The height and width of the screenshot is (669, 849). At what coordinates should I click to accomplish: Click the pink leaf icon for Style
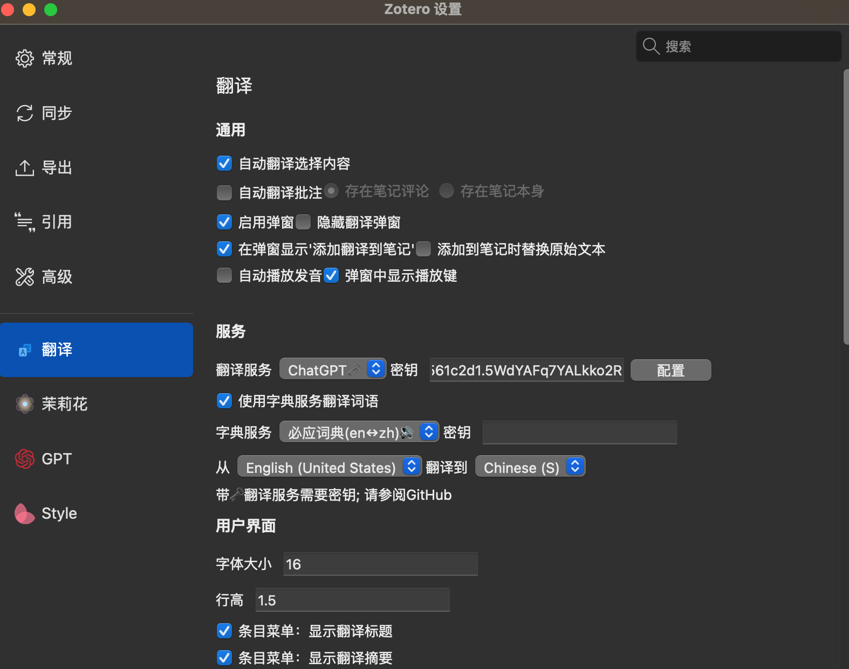(x=25, y=513)
